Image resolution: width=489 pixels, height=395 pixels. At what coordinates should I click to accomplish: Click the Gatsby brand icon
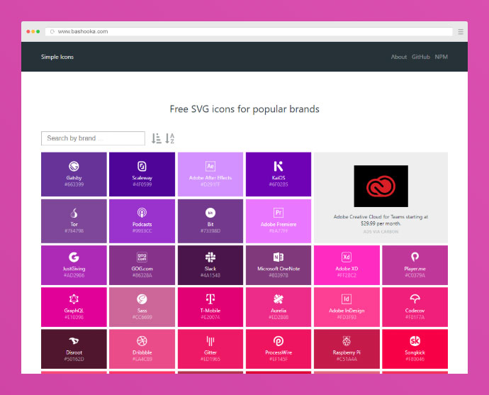74,167
